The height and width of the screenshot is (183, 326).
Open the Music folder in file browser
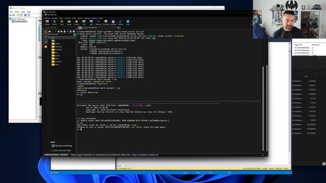(55, 53)
